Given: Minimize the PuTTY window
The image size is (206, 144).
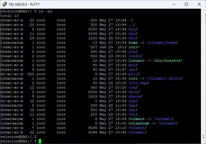Looking at the screenshot, I should pyautogui.click(x=174, y=4).
